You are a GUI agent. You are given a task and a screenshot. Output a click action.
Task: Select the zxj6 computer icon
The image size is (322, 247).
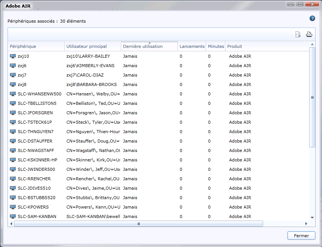(13, 66)
